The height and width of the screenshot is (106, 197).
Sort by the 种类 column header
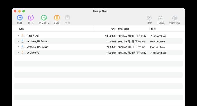click(153, 29)
